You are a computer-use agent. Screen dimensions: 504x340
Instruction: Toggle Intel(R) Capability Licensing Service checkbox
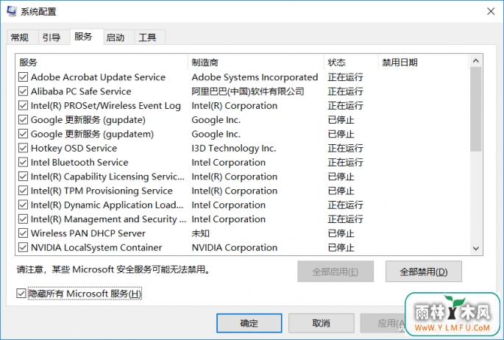(x=23, y=177)
